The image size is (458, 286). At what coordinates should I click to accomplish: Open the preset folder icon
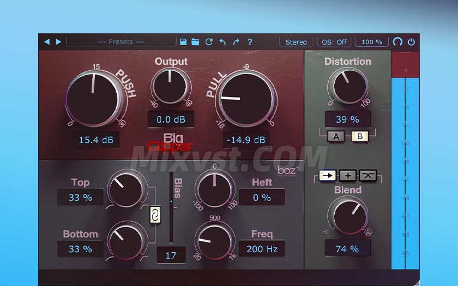195,42
